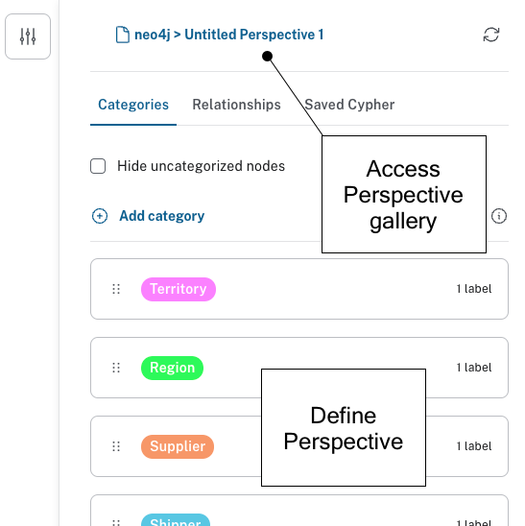Image resolution: width=525 pixels, height=526 pixels.
Task: Click the document icon beside neo4j
Action: click(x=123, y=35)
